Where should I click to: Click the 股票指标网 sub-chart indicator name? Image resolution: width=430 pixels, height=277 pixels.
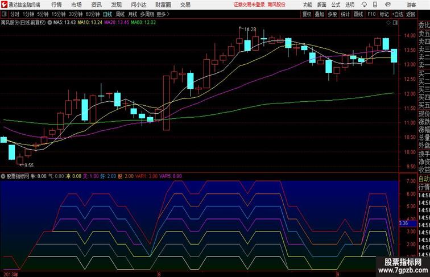pos(18,176)
